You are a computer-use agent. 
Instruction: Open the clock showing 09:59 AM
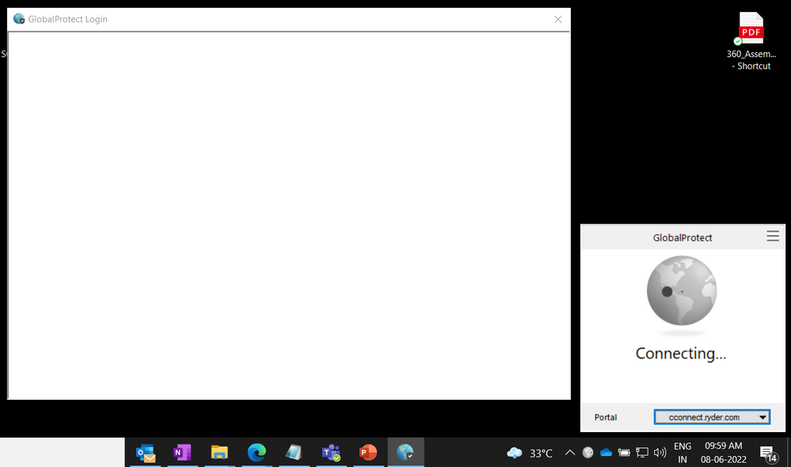[x=724, y=453]
